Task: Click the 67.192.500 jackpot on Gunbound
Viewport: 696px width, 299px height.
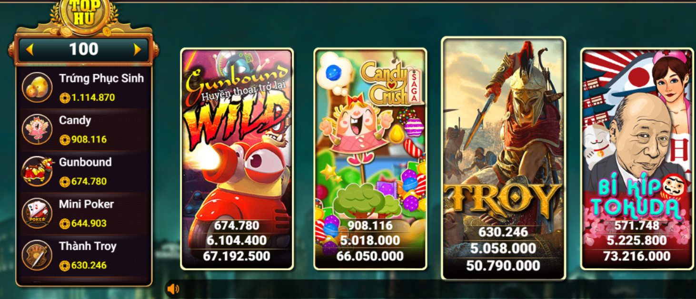Action: (237, 256)
